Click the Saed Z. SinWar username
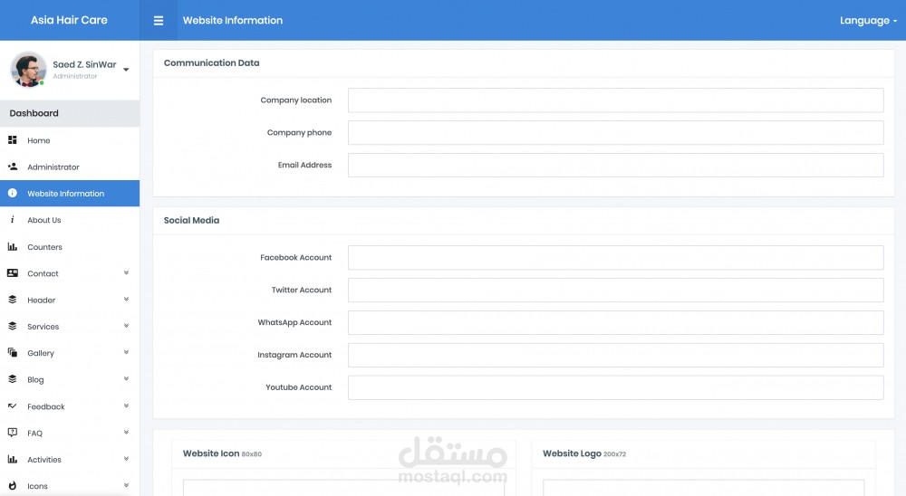 coord(84,64)
